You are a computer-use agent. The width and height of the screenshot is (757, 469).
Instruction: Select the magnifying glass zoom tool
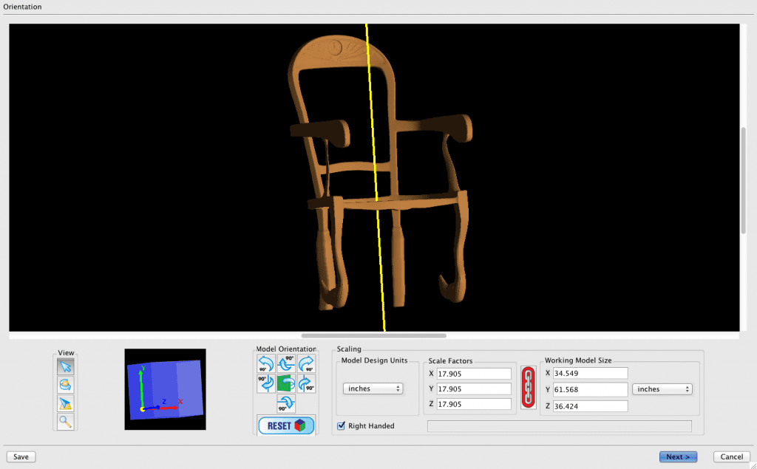pos(66,422)
